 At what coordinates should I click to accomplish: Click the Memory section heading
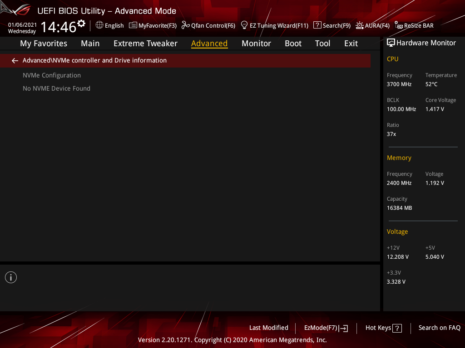click(399, 158)
